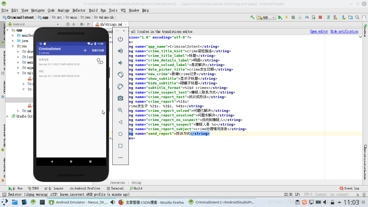Open the AVD Manager icon
The image size is (368, 207).
[335, 17]
